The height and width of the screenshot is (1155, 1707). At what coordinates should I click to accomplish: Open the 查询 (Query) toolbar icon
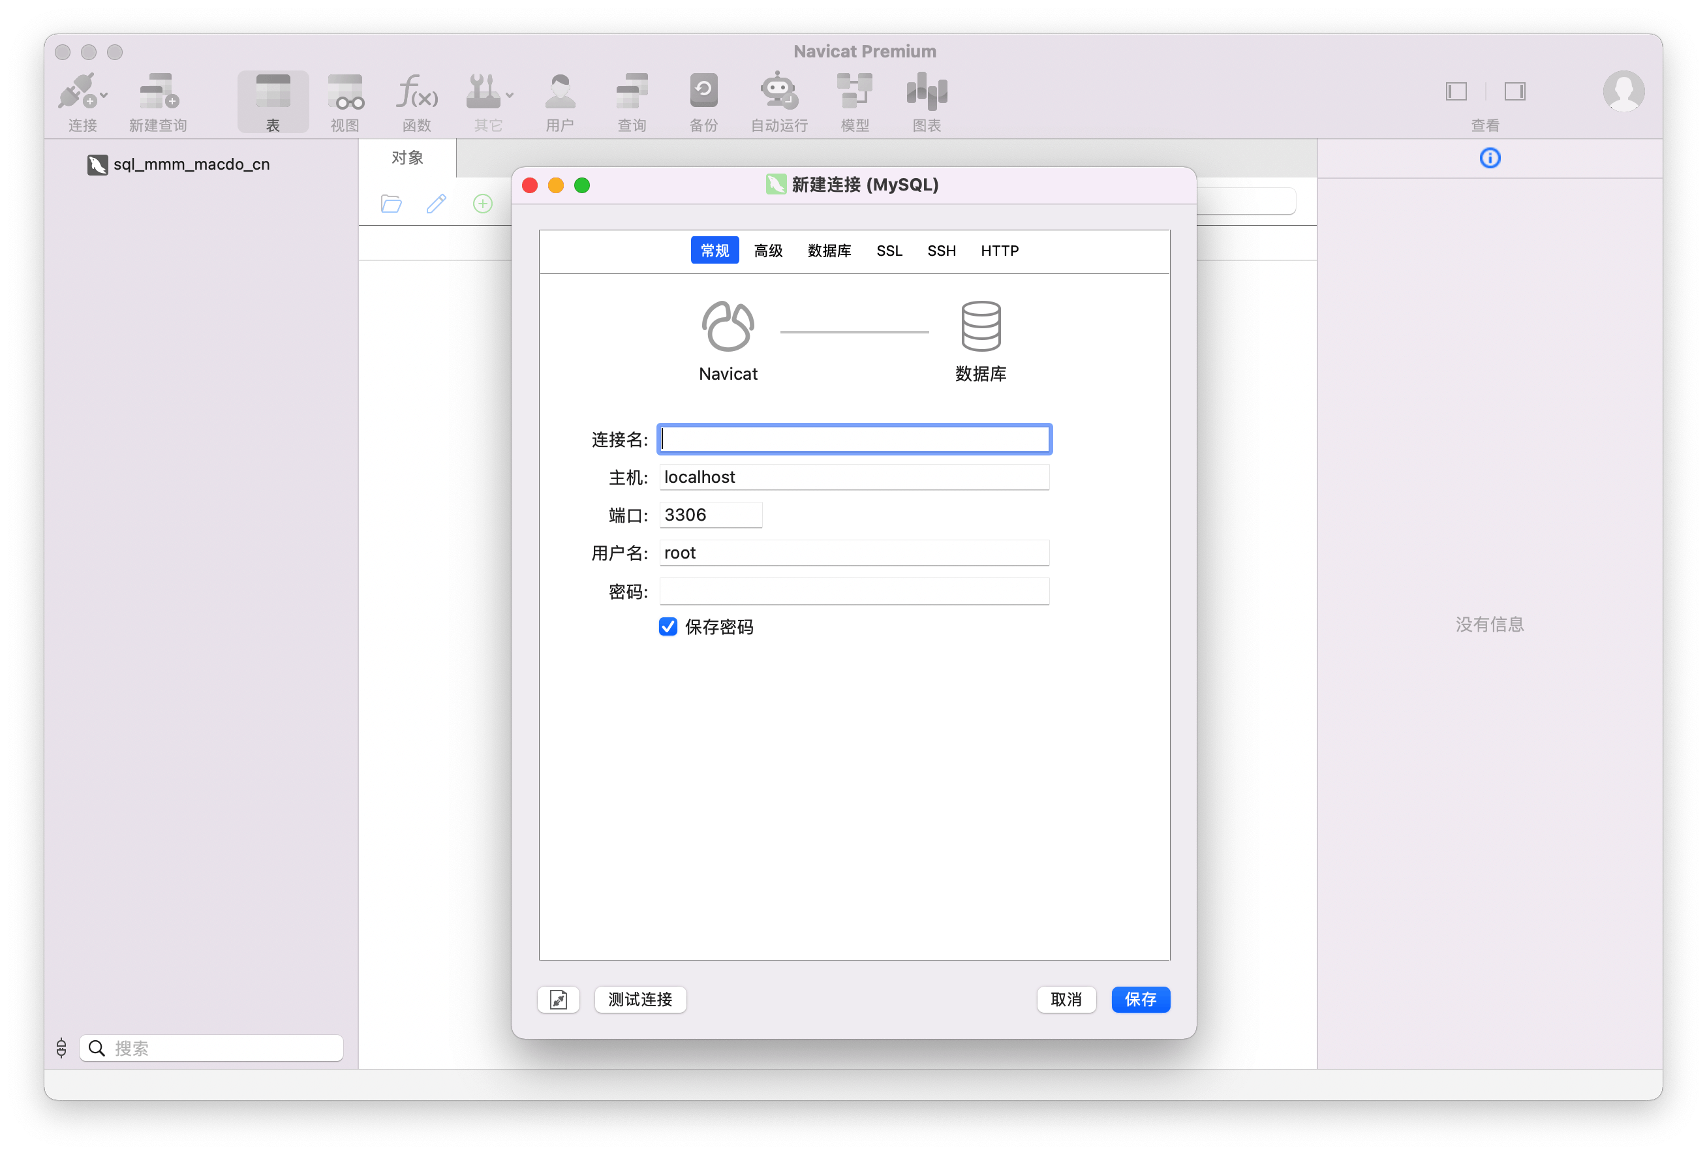632,91
